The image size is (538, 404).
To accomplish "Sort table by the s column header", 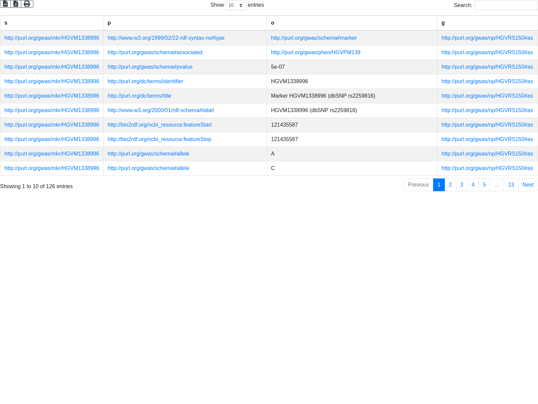I will click(x=51, y=23).
